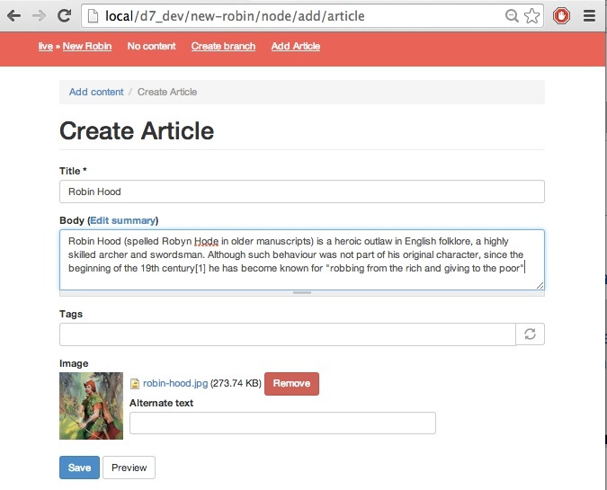Open the New Robin menu link
This screenshot has width=607, height=490.
point(87,46)
